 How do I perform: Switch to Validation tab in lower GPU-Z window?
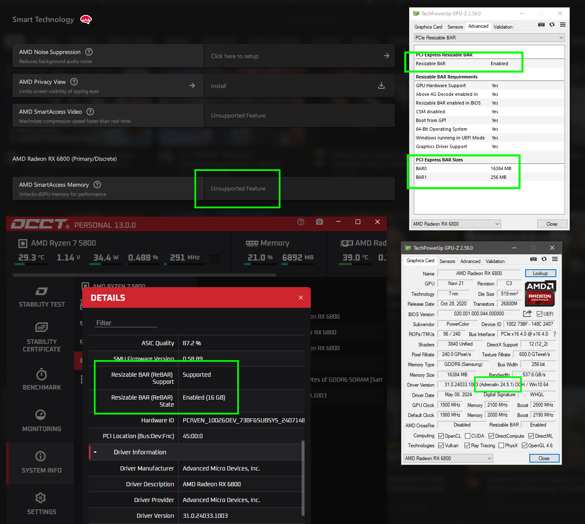(495, 261)
